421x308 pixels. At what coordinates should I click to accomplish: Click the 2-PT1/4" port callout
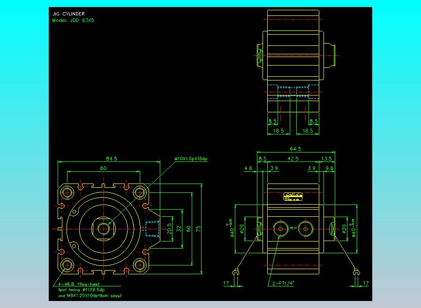pos(284,283)
